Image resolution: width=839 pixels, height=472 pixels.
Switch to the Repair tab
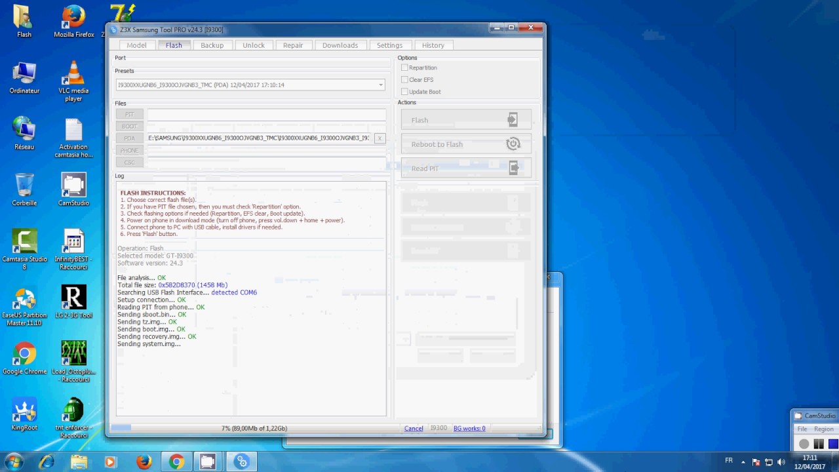[293, 45]
